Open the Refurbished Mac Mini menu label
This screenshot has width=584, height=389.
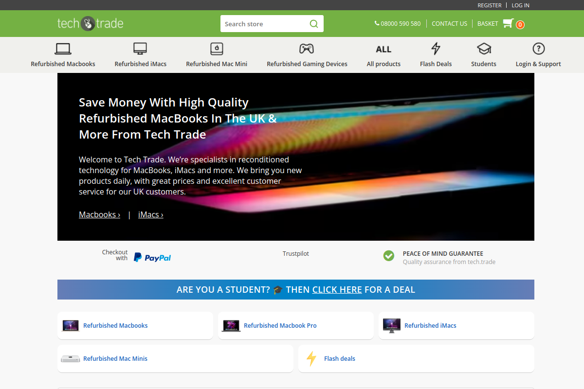coord(217,64)
